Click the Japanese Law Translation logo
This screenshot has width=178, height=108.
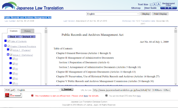click(33, 6)
